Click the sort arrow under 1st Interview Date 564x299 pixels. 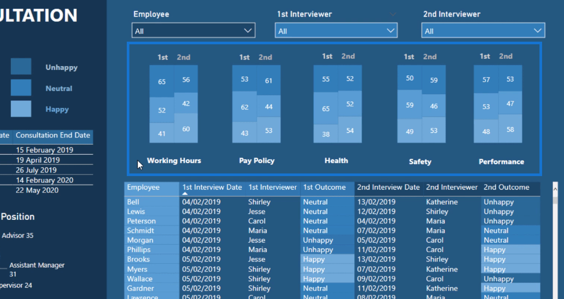[x=185, y=193]
